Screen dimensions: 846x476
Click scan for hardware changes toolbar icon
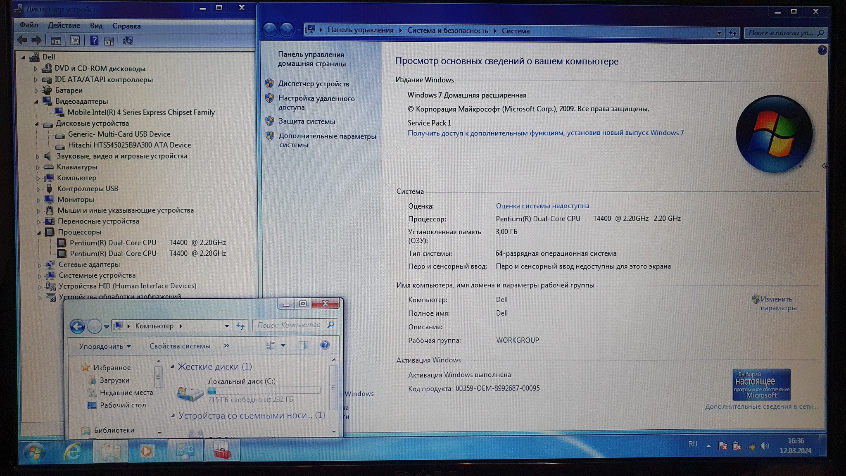tap(128, 40)
